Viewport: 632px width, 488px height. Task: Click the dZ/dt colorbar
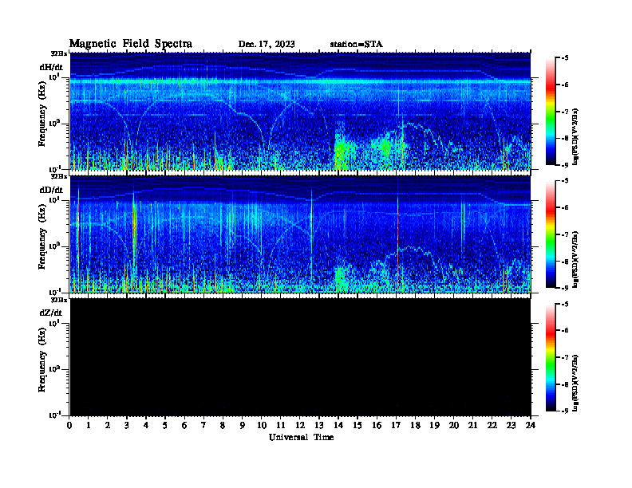pyautogui.click(x=551, y=357)
